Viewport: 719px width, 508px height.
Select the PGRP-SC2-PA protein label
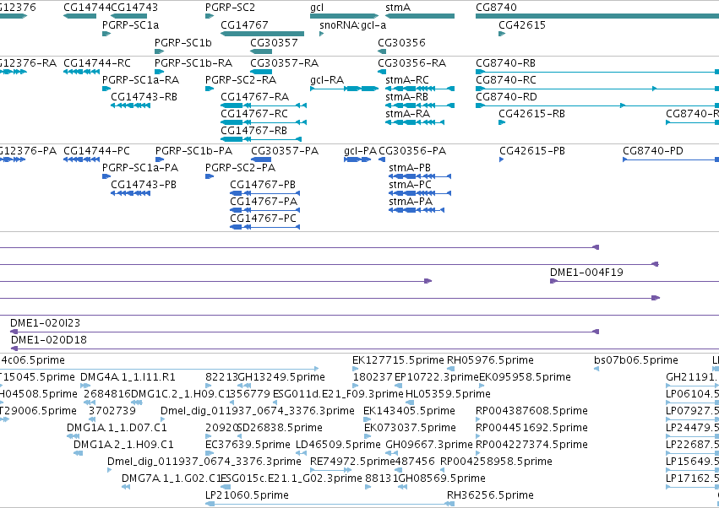pos(240,168)
